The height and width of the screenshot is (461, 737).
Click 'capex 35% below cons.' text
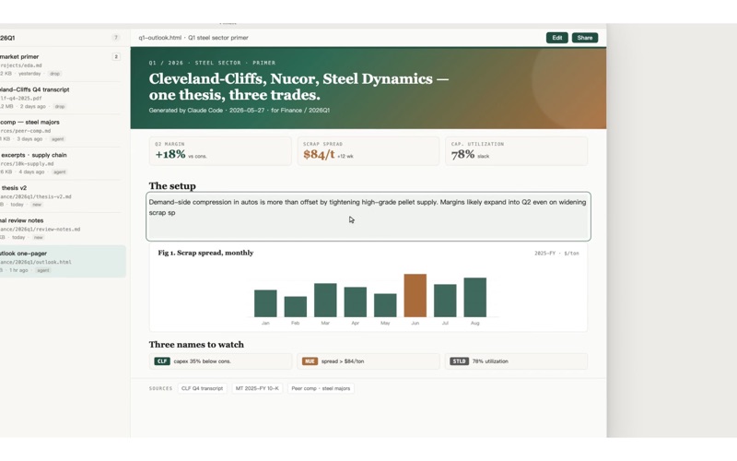click(202, 361)
